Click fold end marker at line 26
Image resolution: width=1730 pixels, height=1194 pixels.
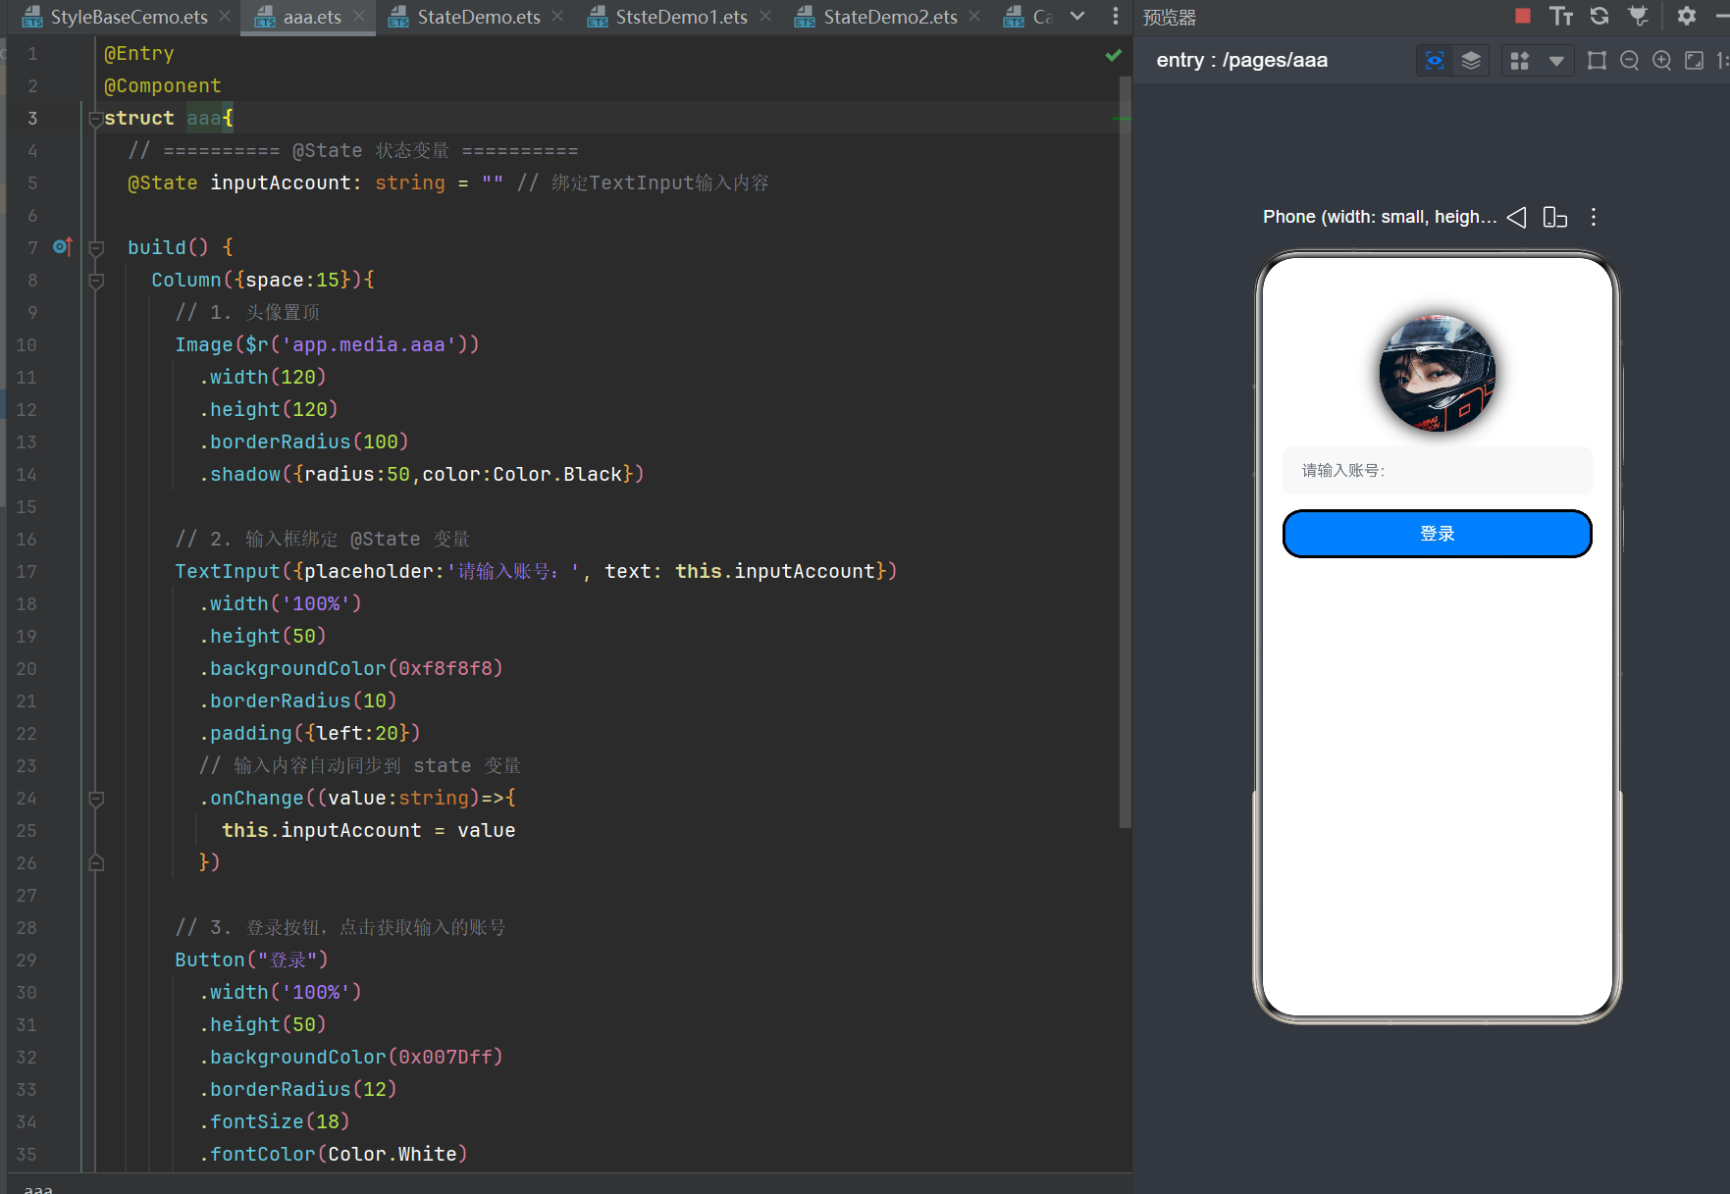click(x=96, y=863)
